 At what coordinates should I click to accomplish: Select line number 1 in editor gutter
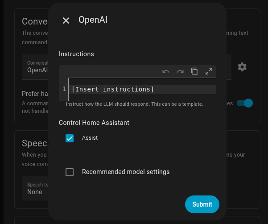click(x=64, y=89)
